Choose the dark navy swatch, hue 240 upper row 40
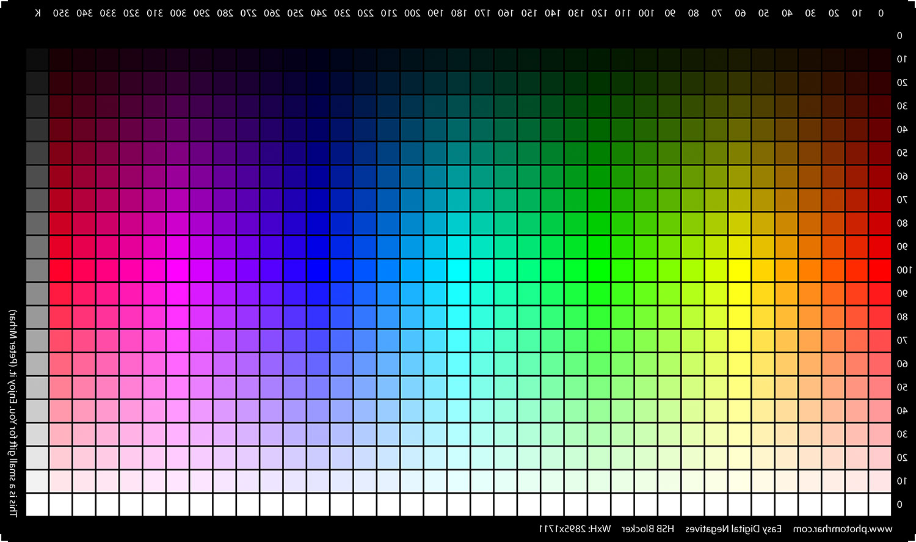The width and height of the screenshot is (916, 542). coord(318,130)
